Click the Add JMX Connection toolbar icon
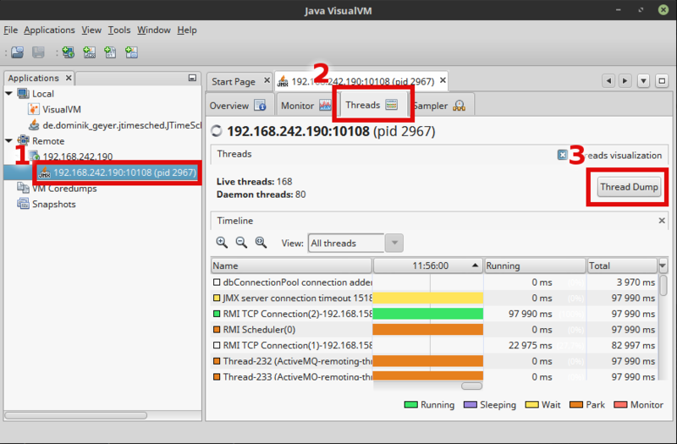677x444 pixels. tap(89, 52)
